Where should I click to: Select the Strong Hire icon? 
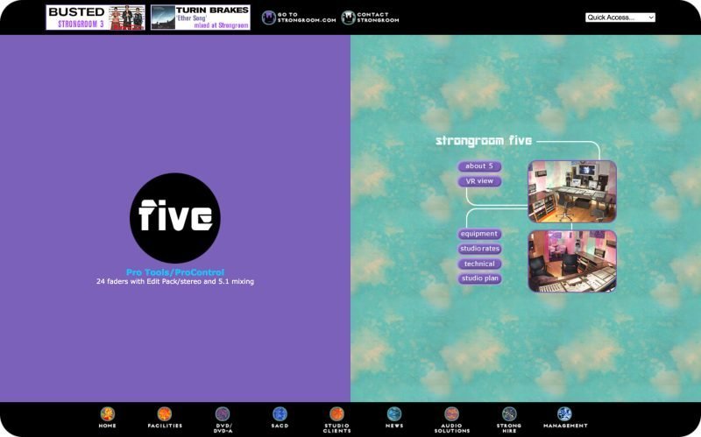tap(511, 414)
